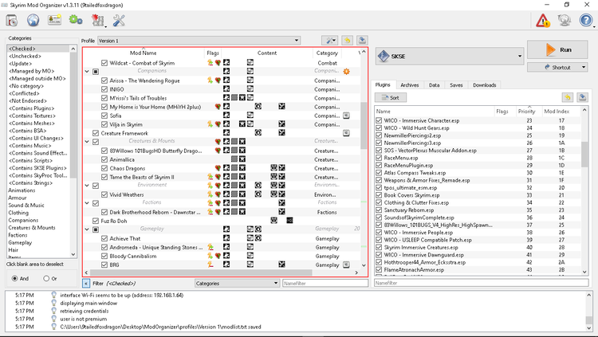598x337 pixels.
Task: Click the plugin list Namefilter input field
Action: [x=482, y=283]
